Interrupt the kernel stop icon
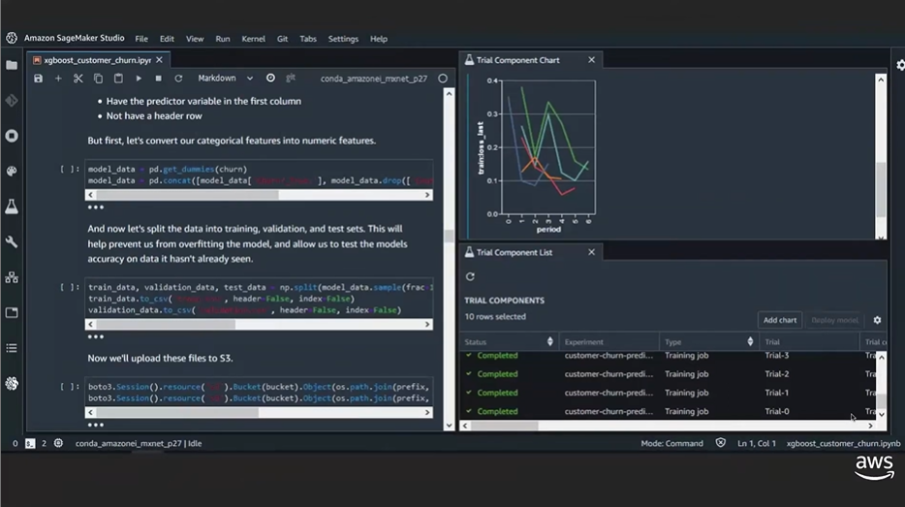 158,79
